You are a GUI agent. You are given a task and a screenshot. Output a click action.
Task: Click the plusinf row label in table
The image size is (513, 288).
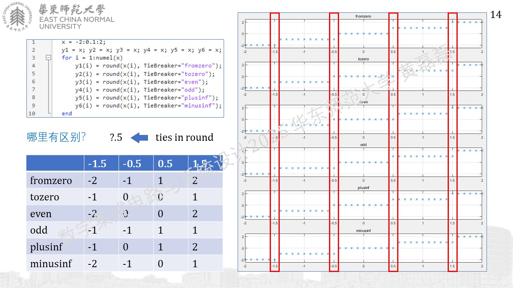[x=46, y=247]
